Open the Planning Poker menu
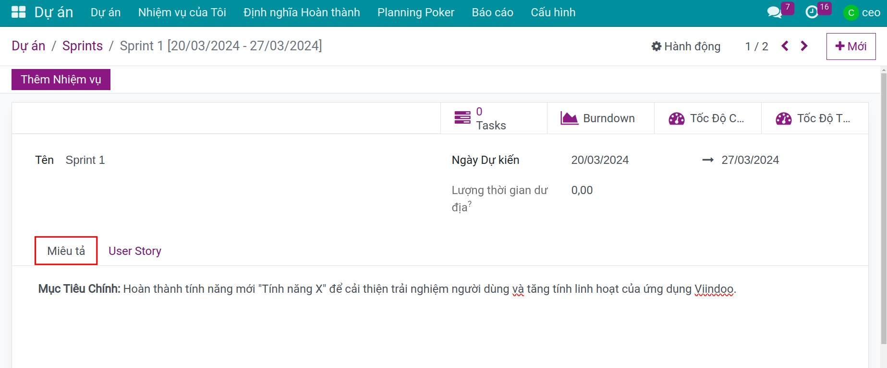887x368 pixels. tap(416, 12)
